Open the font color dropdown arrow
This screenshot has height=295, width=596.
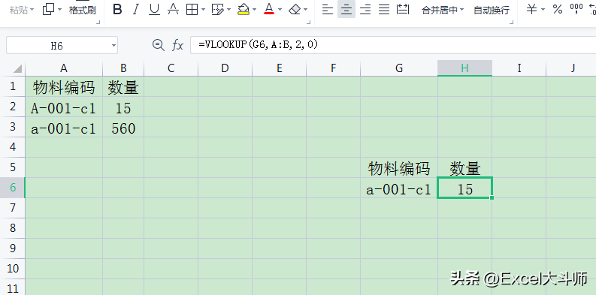[x=280, y=10]
